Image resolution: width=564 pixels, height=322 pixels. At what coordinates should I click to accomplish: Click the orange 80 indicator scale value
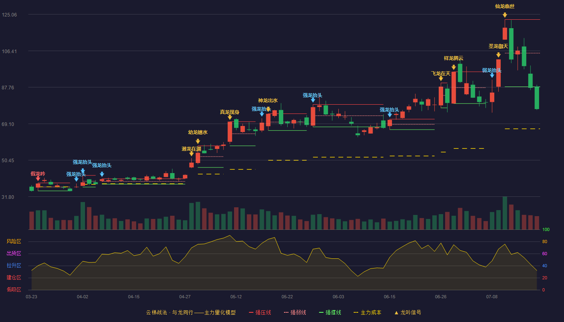[544, 242]
